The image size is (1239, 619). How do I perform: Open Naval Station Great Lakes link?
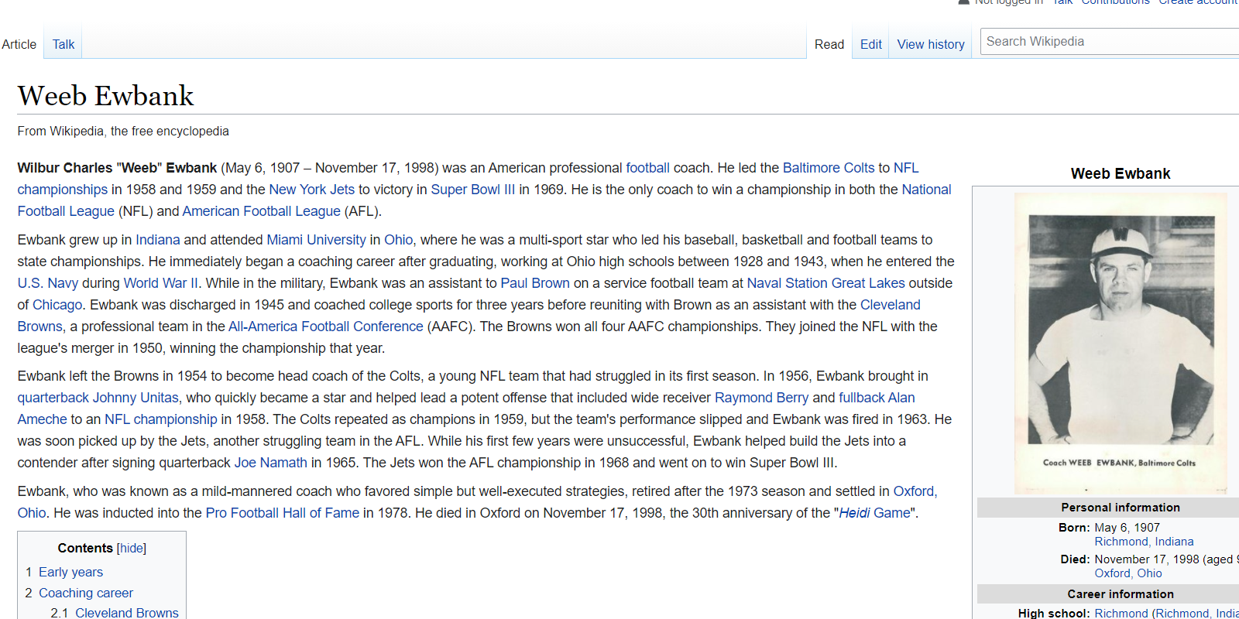[x=825, y=283]
